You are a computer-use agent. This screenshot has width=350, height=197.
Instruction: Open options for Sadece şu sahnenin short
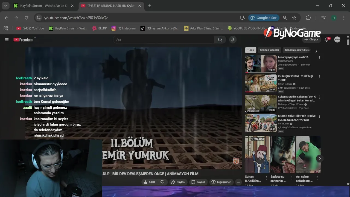(x=292, y=178)
